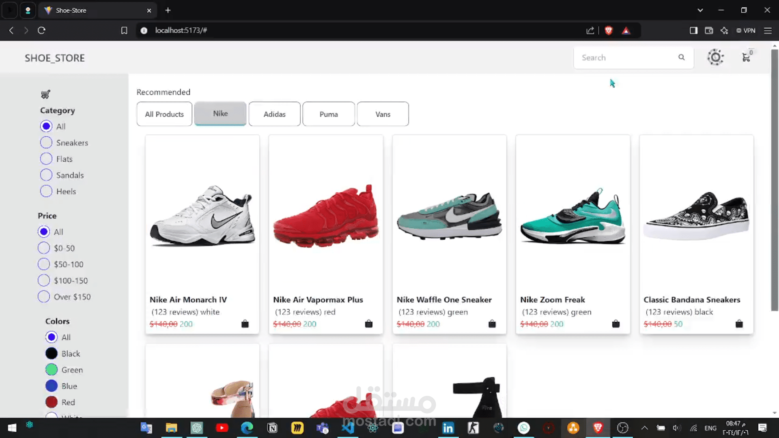
Task: Open WhatsApp from taskbar
Action: click(x=523, y=428)
